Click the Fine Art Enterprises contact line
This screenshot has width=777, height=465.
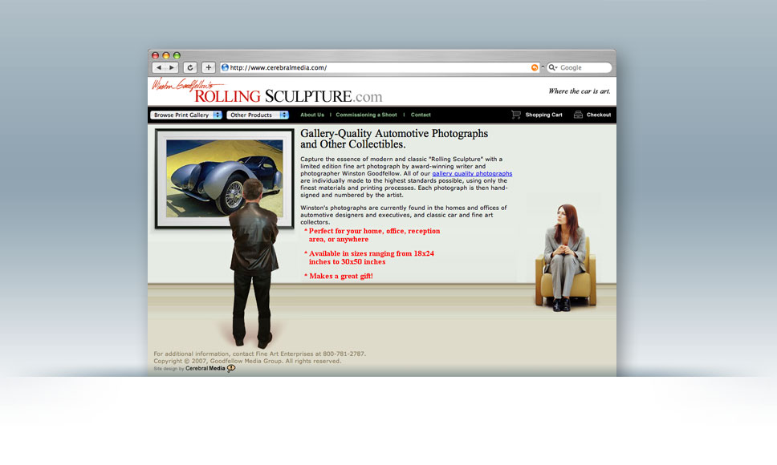(259, 354)
